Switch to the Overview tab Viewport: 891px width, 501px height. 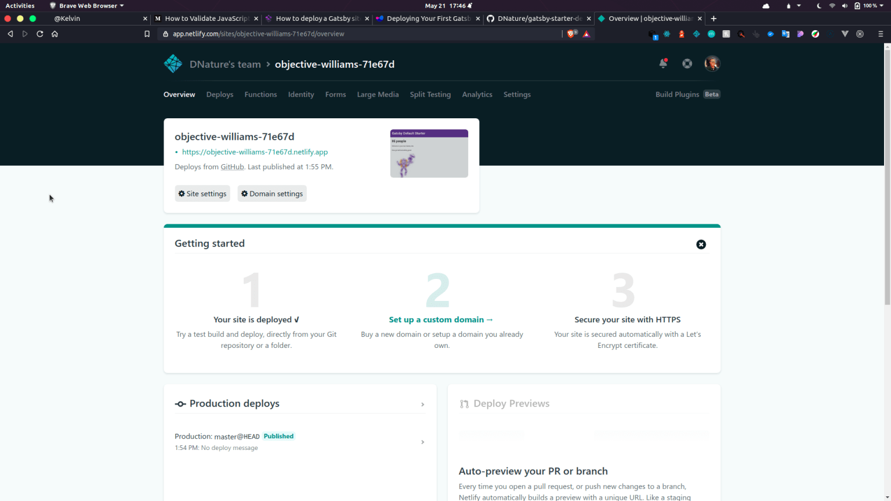179,95
